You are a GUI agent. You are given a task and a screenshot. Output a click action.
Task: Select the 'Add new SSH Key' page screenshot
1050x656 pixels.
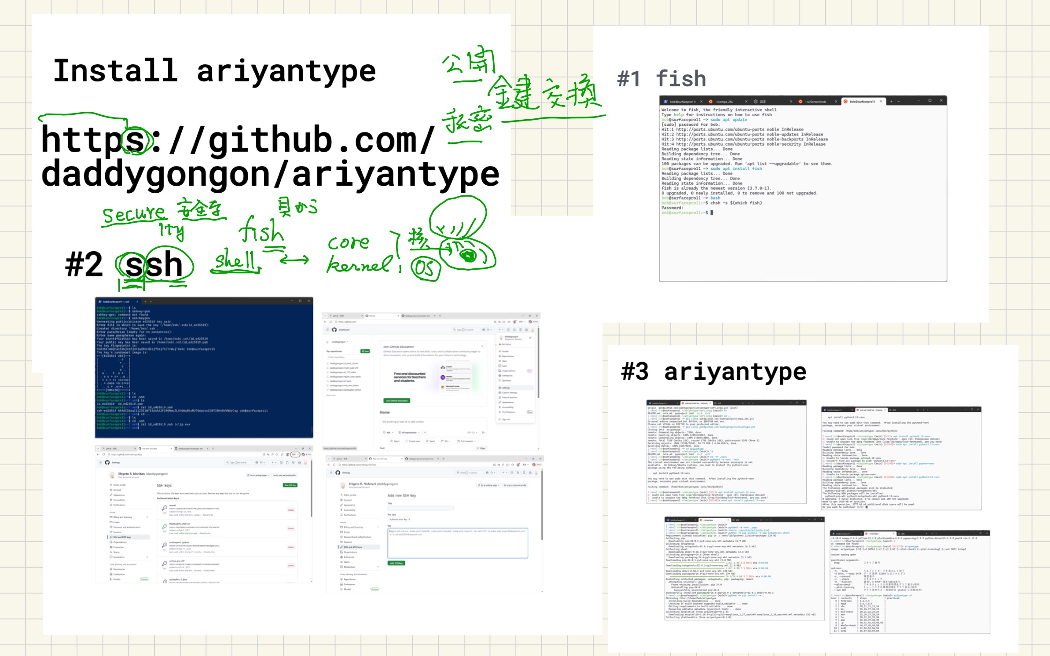click(x=435, y=524)
